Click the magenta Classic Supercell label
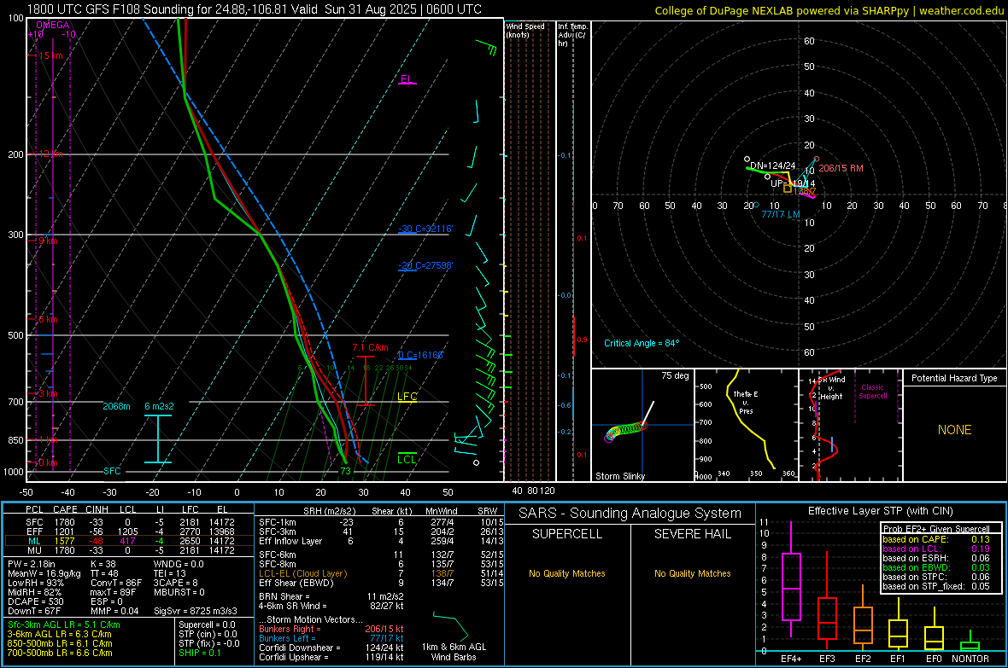The image size is (1008, 668). pyautogui.click(x=872, y=392)
